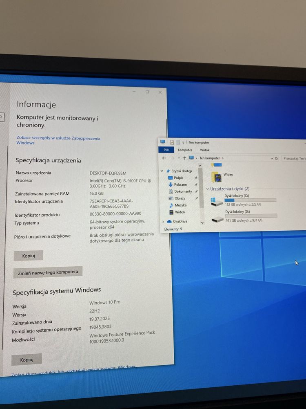
Task: Open Zobacz szczegóły w usłudze Zabezpieczenia Windows link
Action: click(x=58, y=140)
